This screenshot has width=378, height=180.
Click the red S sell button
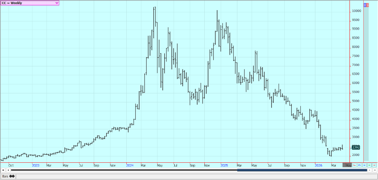coord(367,5)
